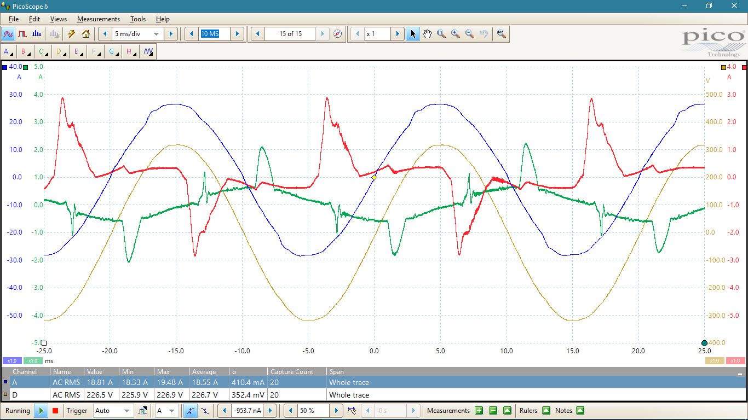This screenshot has height=420, width=748.
Task: Select the Hand pan tool
Action: point(427,34)
